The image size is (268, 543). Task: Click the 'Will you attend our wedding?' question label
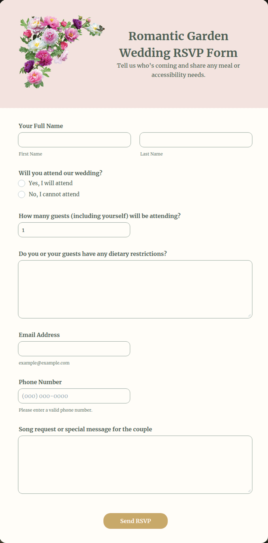click(x=61, y=173)
